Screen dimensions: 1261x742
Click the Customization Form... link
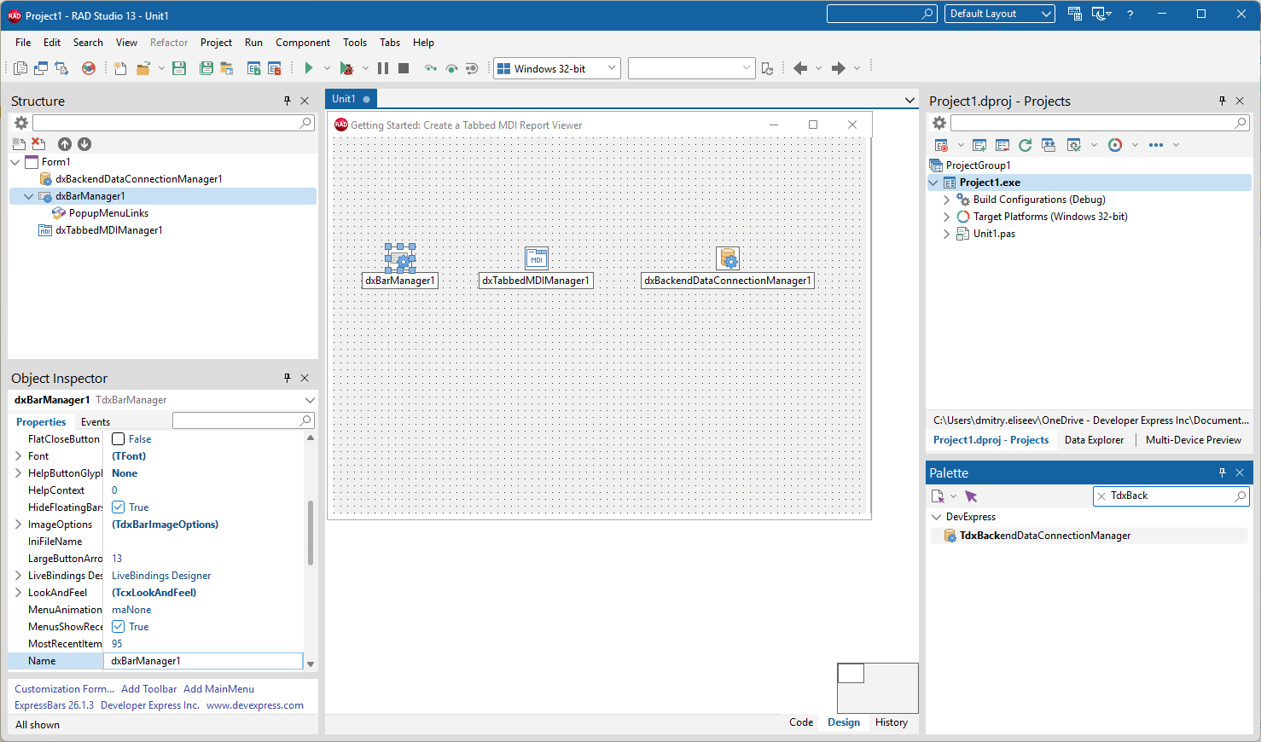(64, 689)
